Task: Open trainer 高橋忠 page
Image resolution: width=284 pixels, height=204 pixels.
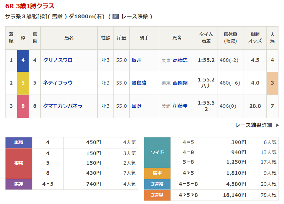Action: coord(180,60)
